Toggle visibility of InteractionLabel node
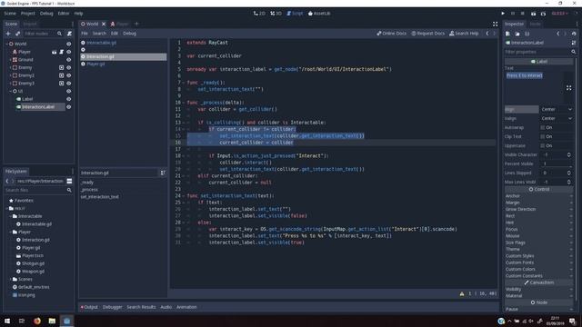Image resolution: width=582 pixels, height=327 pixels. 69,107
